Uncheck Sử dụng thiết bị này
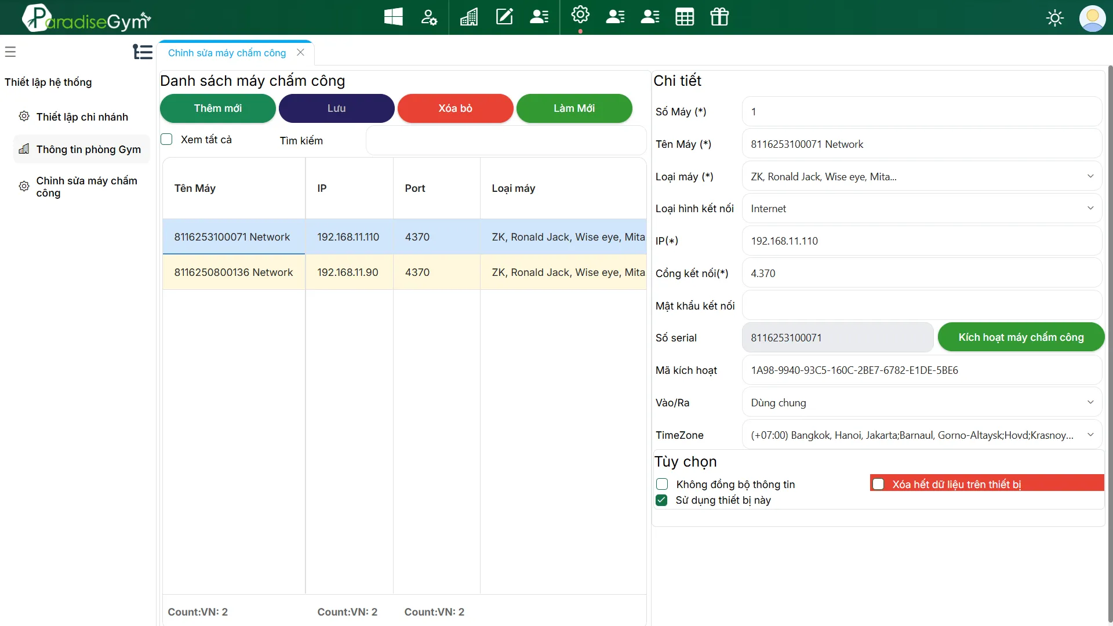 pyautogui.click(x=661, y=500)
